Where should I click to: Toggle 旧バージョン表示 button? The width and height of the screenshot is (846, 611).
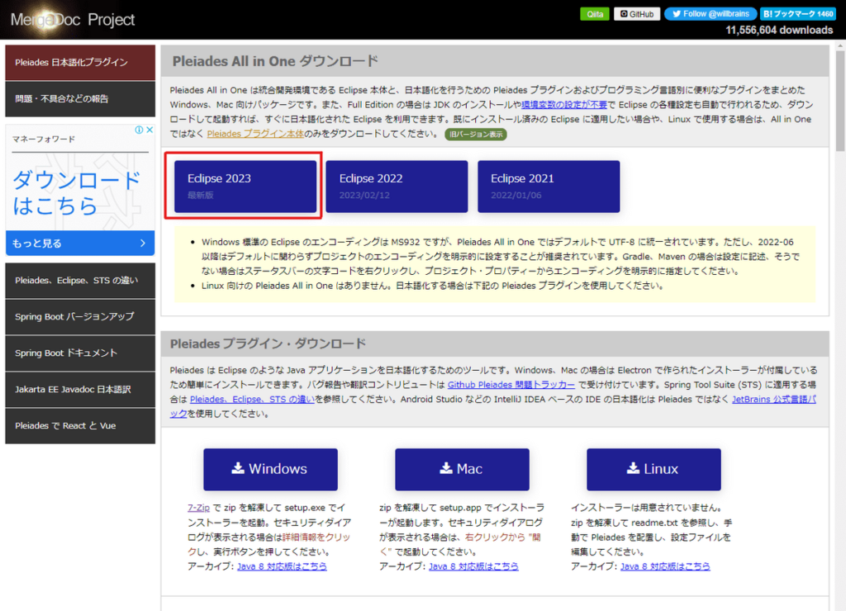click(x=476, y=135)
